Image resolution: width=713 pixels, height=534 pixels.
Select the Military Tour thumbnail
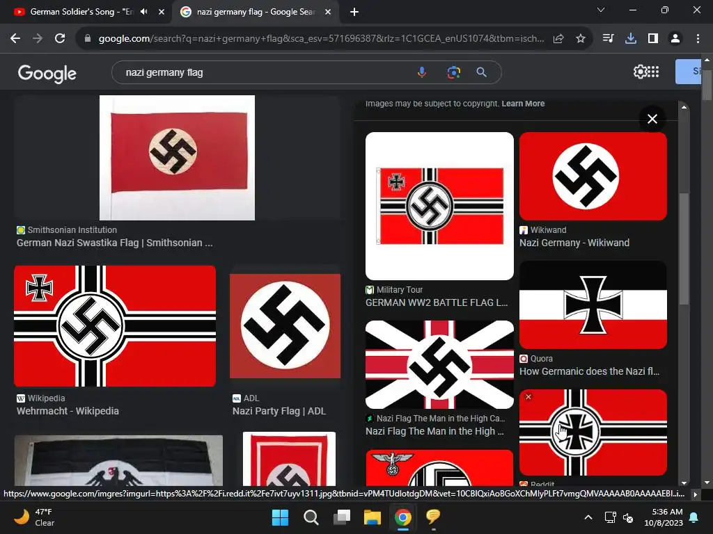point(440,206)
